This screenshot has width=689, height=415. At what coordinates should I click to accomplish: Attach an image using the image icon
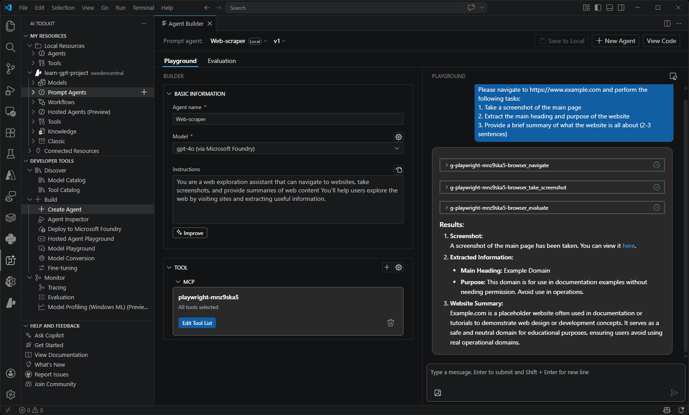click(437, 392)
